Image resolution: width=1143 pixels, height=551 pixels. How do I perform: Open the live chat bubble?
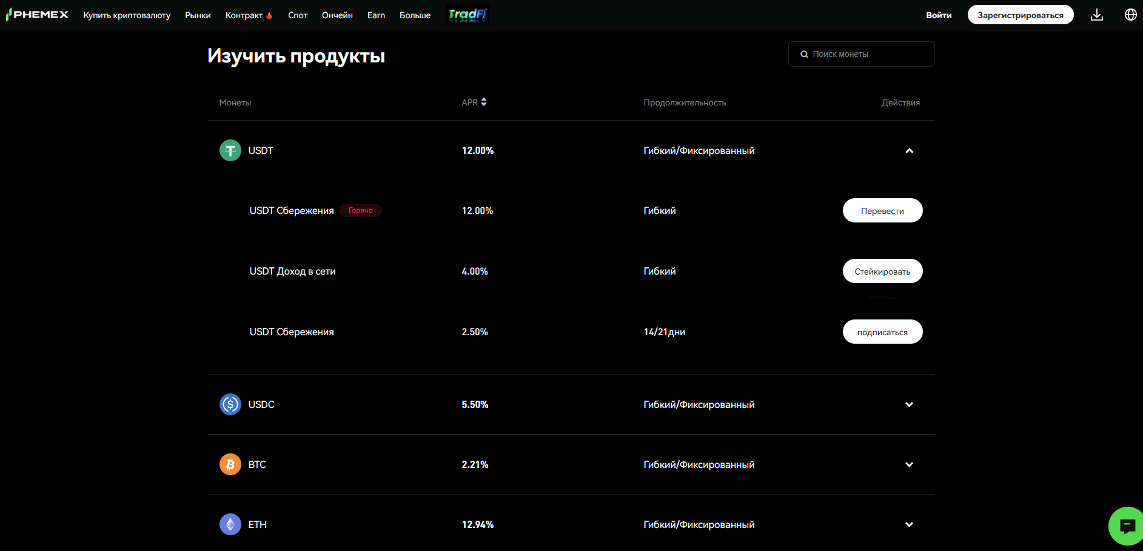(1127, 526)
